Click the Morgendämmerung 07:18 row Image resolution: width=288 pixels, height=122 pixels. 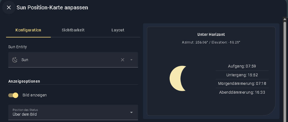(x=242, y=83)
